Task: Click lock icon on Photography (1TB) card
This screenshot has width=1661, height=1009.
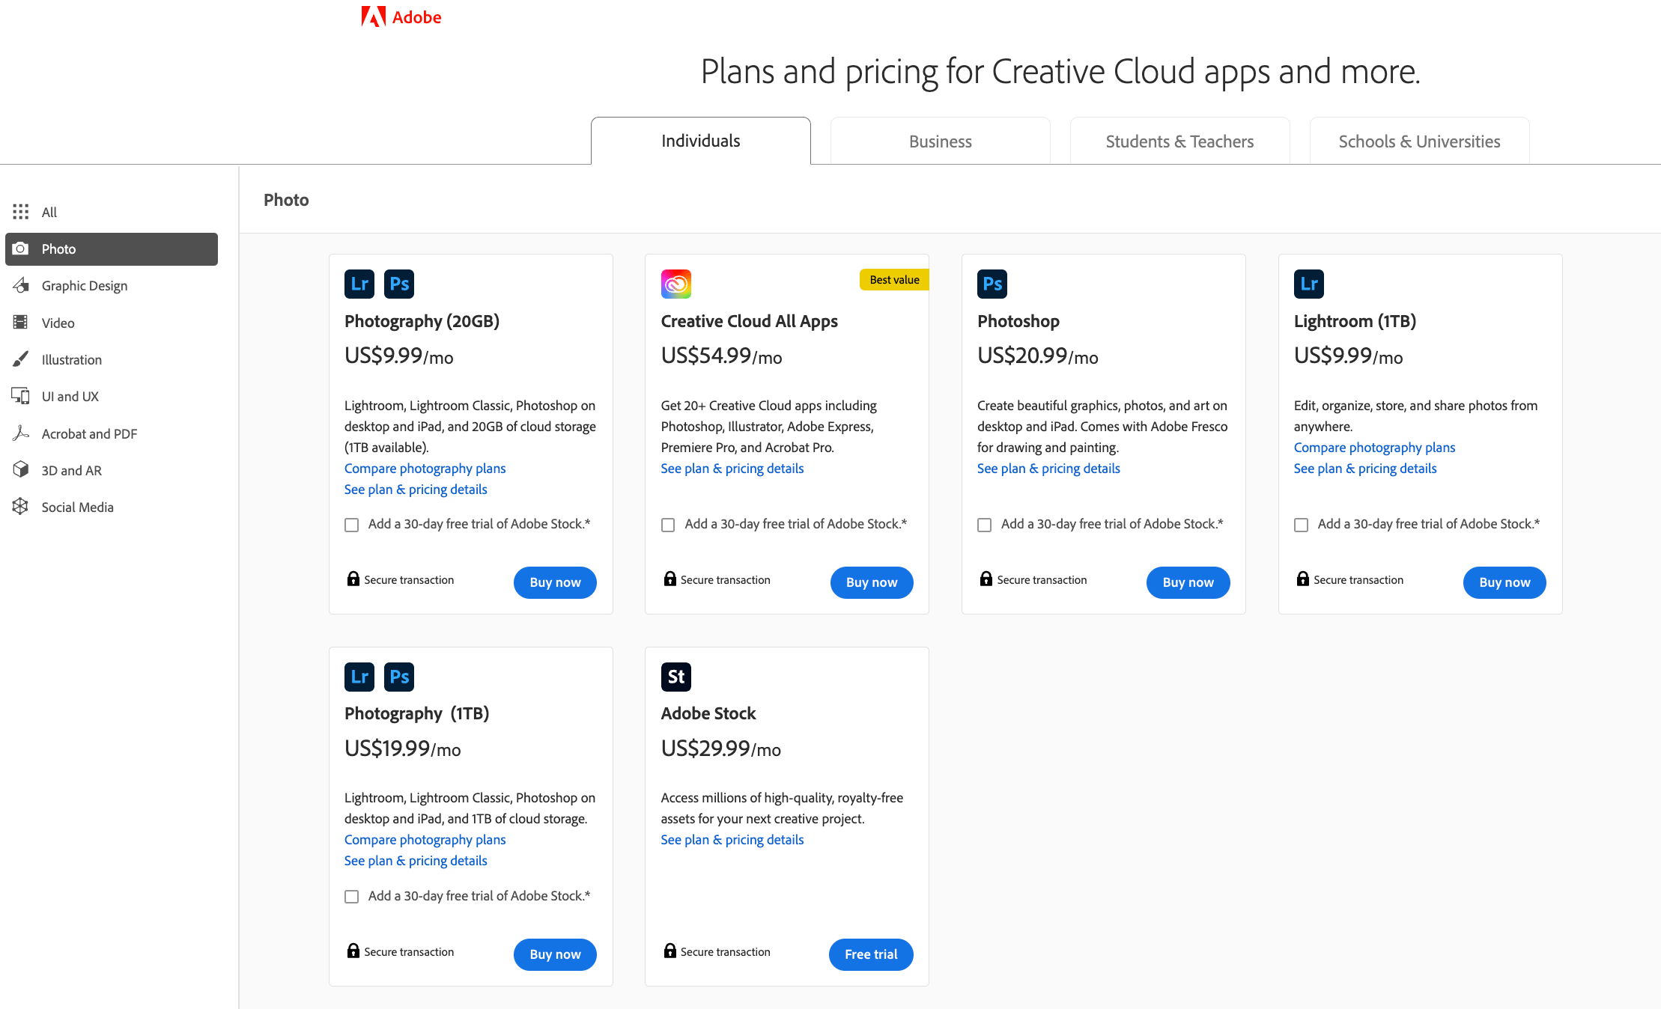Action: pos(353,951)
